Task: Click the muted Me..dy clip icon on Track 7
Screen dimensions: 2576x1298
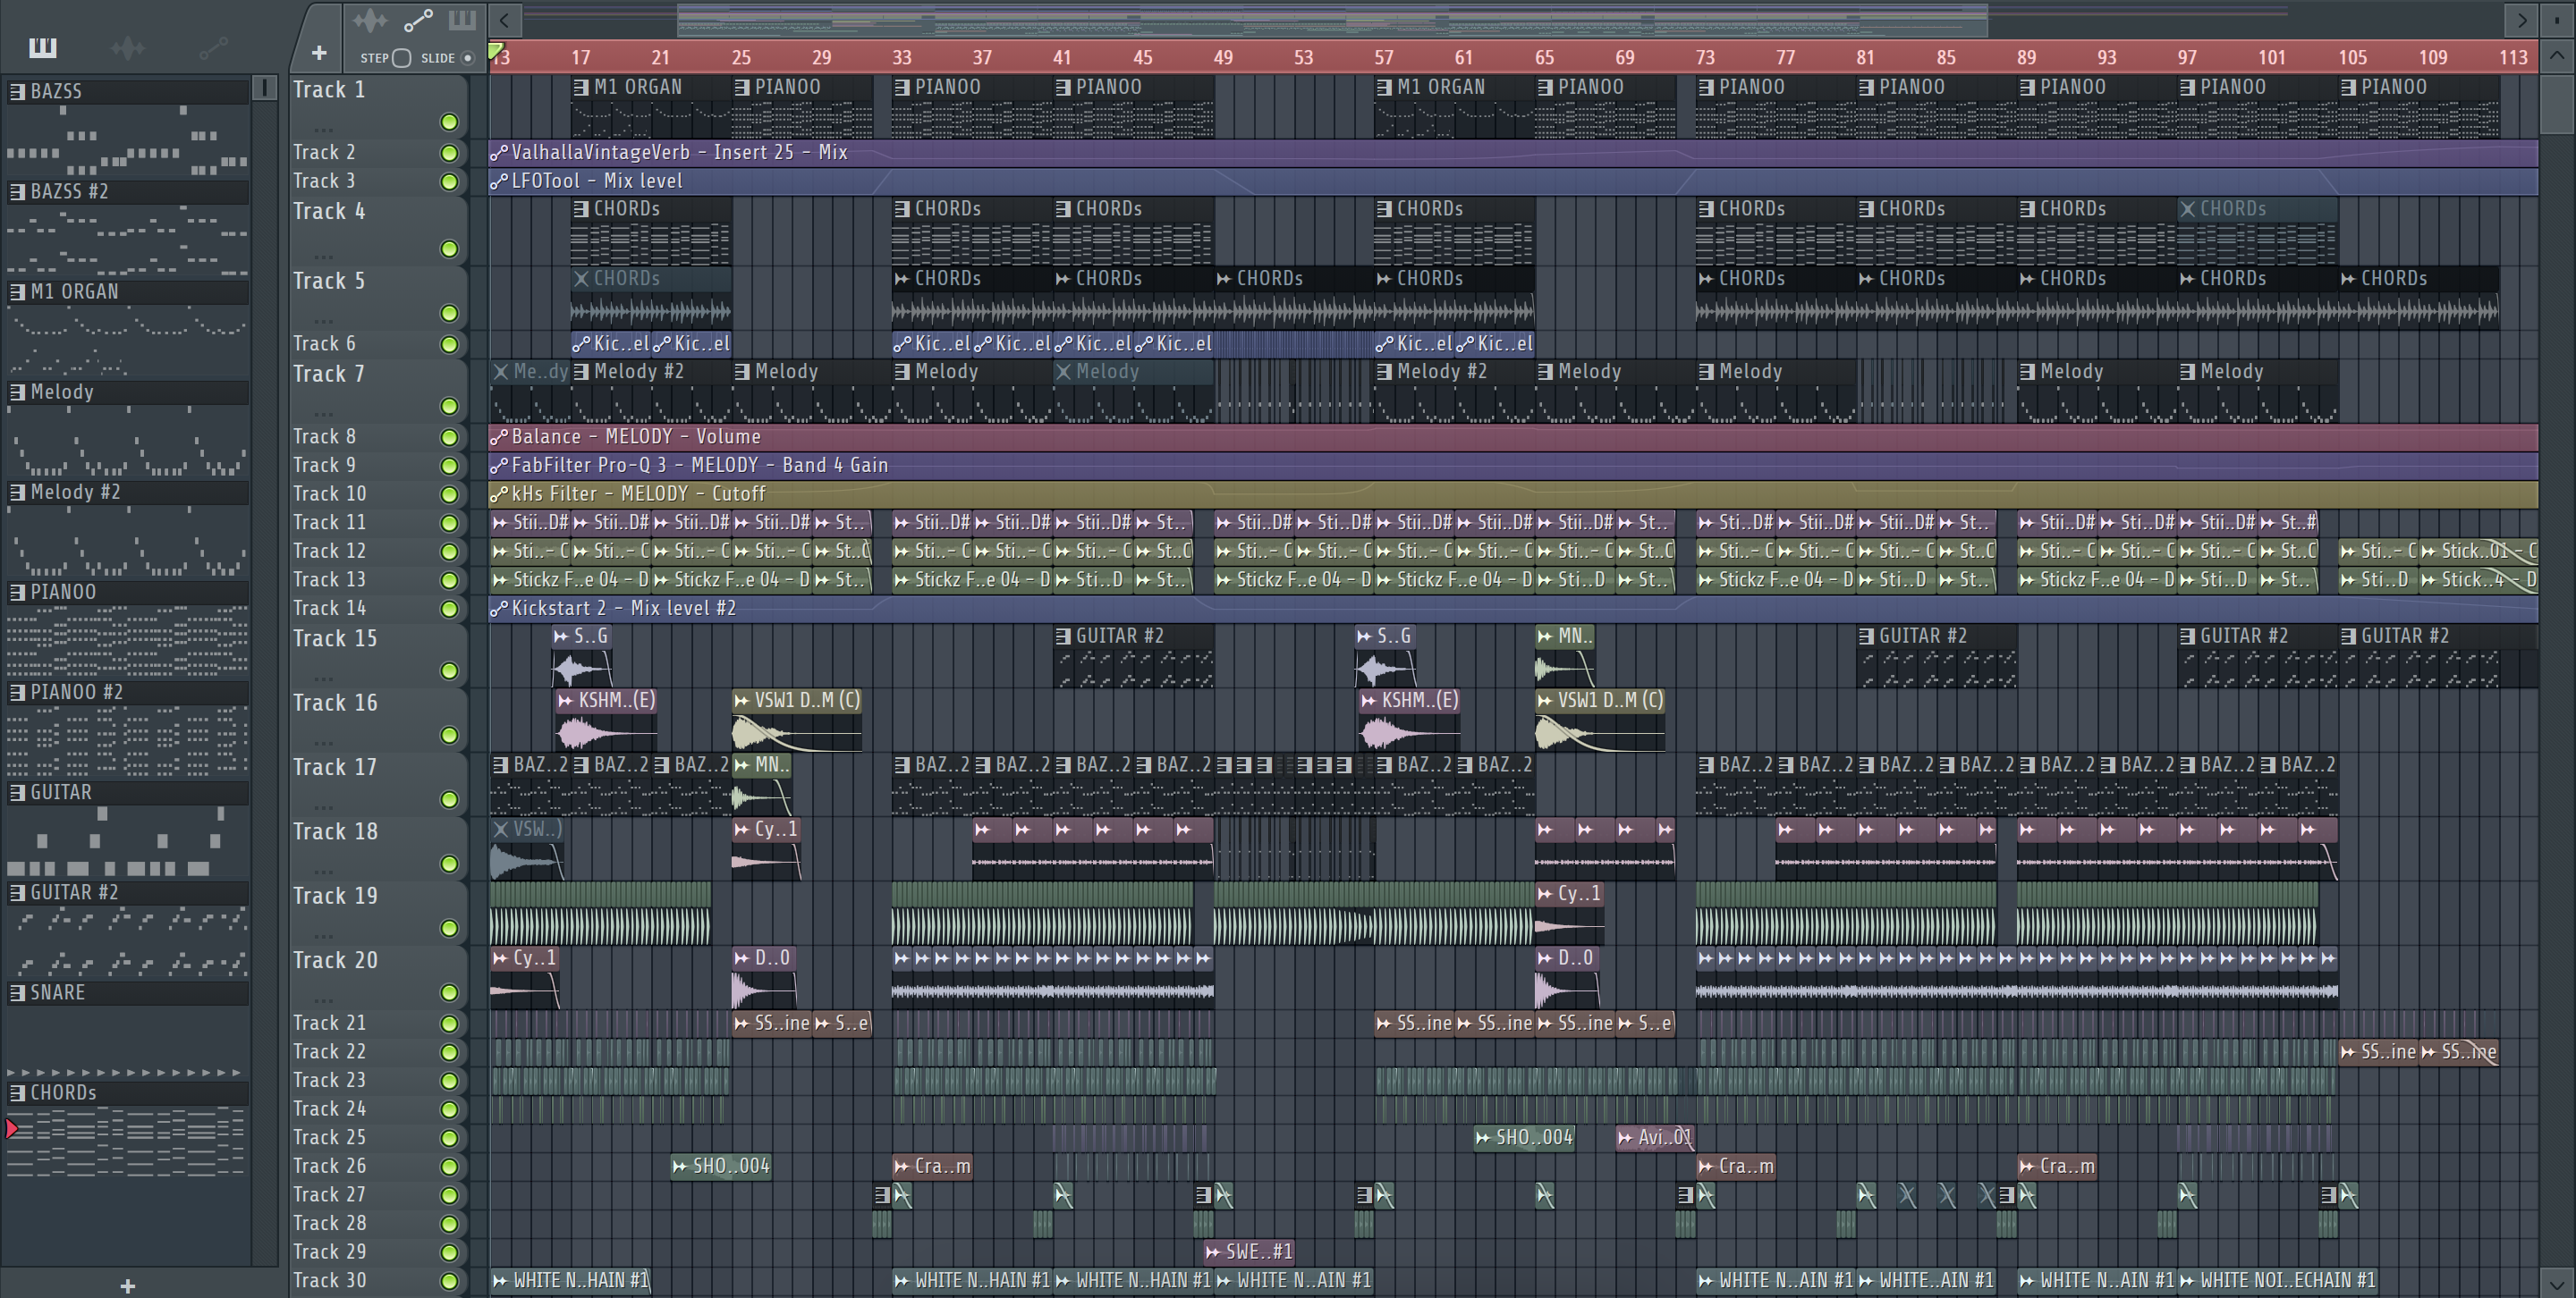Action: (501, 372)
